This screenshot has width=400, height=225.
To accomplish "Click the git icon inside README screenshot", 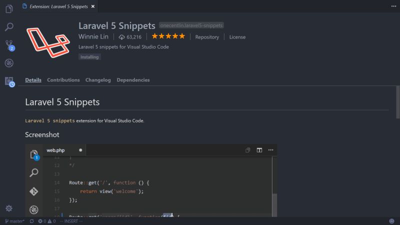I will click(33, 191).
